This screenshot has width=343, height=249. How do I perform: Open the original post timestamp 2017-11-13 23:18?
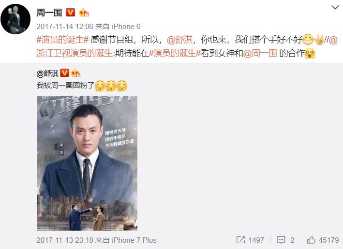[65, 240]
